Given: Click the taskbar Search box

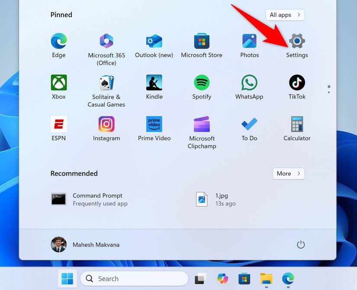Looking at the screenshot, I should coord(134,278).
